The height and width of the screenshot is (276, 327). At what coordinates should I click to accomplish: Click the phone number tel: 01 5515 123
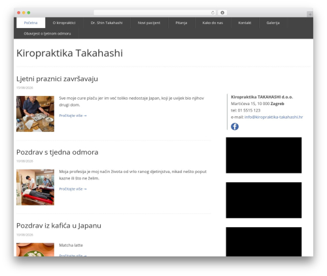(246, 110)
